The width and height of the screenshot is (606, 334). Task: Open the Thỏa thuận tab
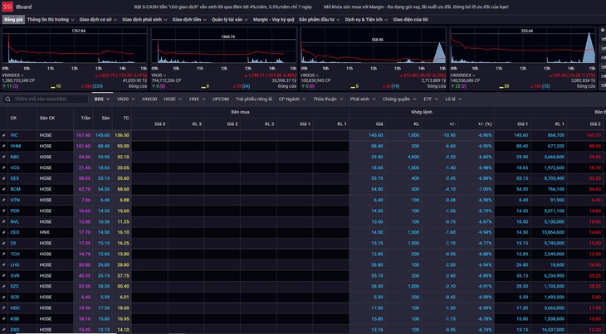coord(328,99)
